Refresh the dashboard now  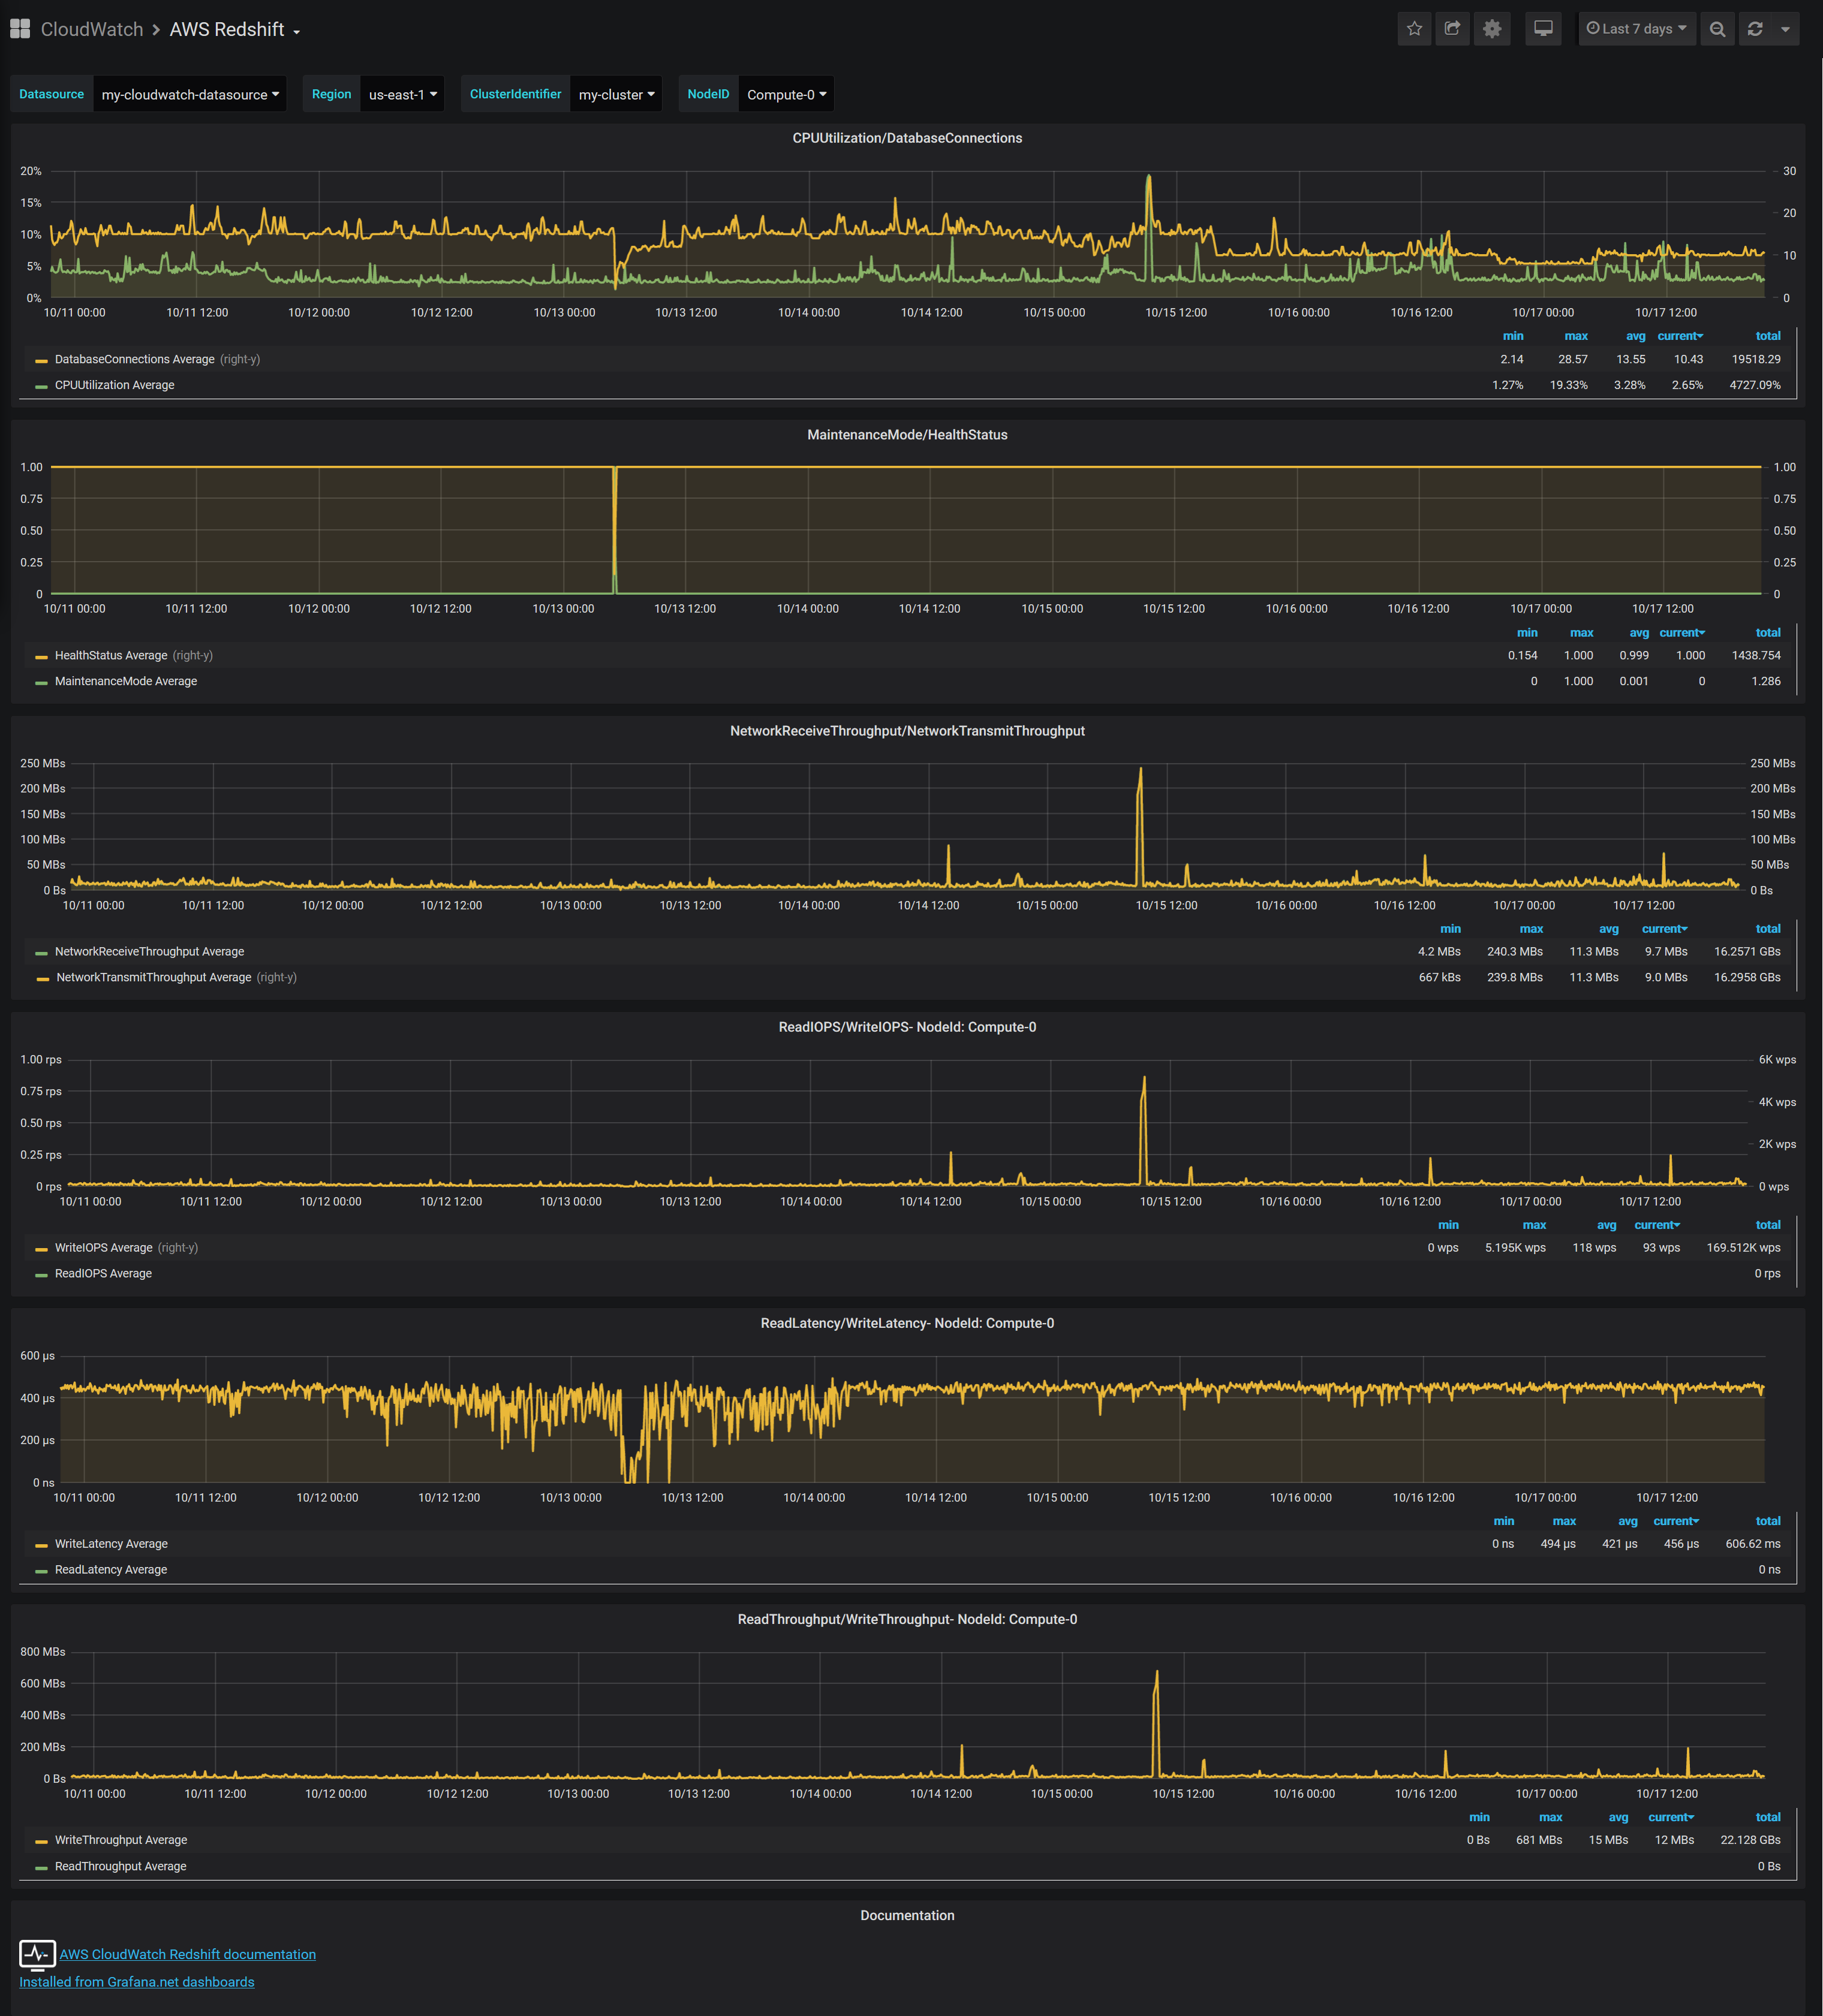(x=1755, y=29)
